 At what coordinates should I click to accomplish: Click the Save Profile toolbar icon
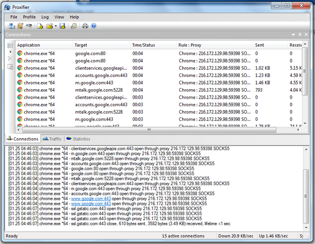pos(62,26)
